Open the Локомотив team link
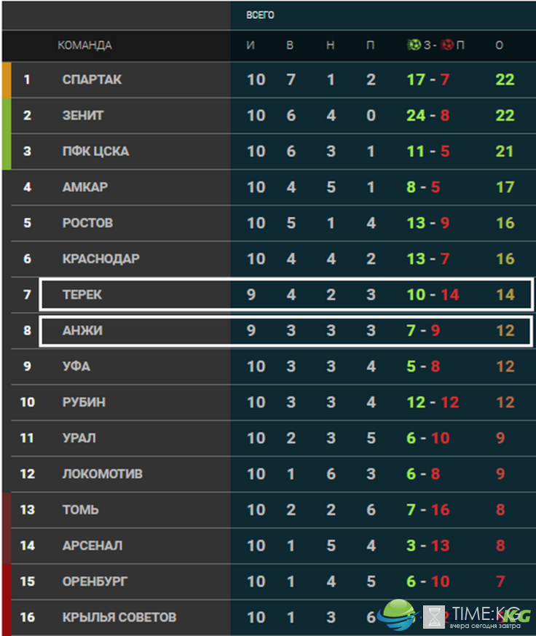The height and width of the screenshot is (636, 536). coord(102,474)
